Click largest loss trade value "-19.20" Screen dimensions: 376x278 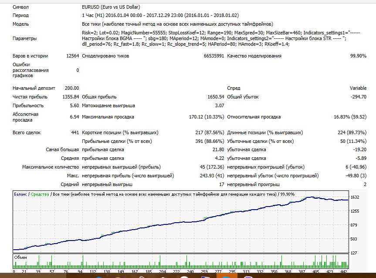pos(360,149)
